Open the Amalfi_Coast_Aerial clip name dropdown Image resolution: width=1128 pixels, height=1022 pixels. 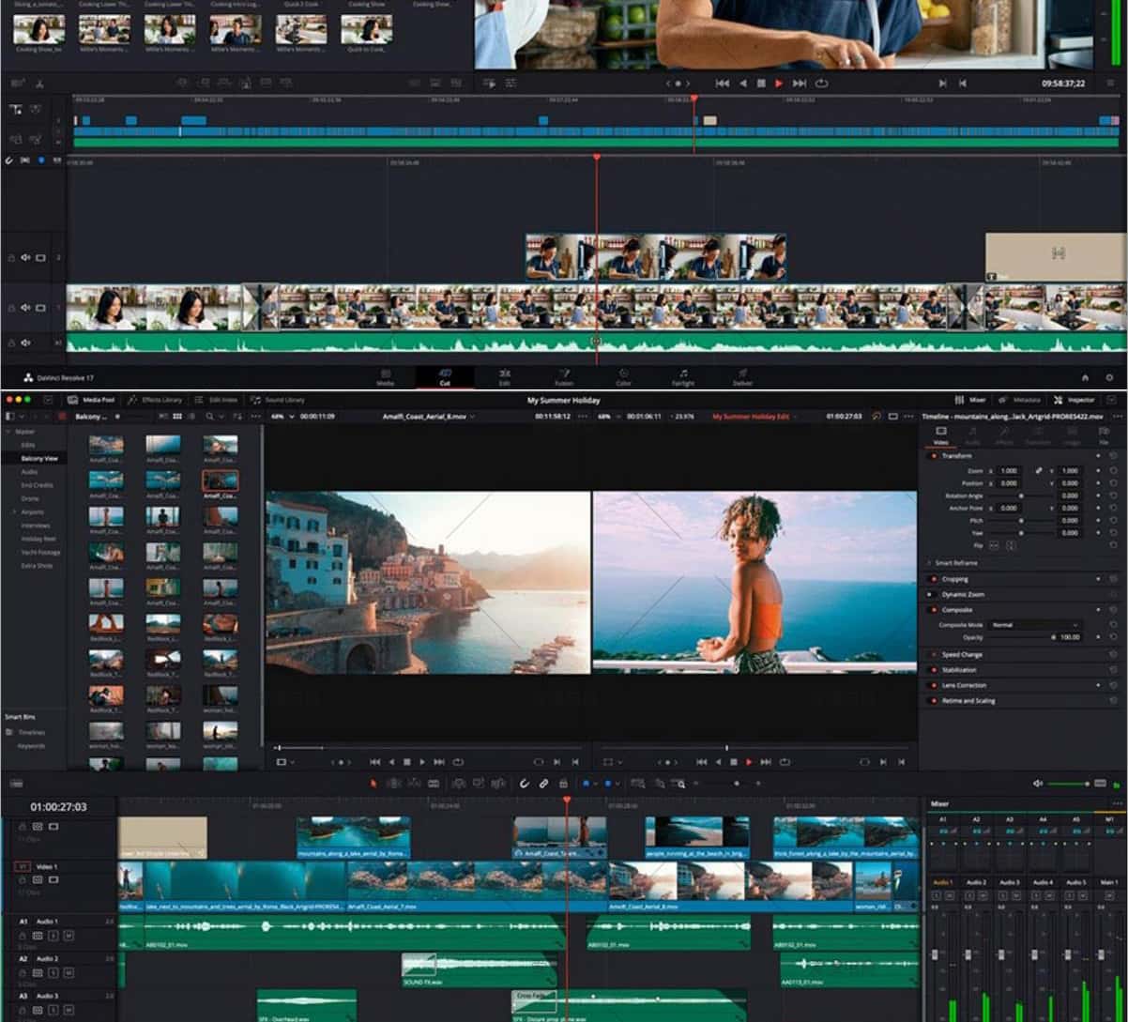point(428,416)
